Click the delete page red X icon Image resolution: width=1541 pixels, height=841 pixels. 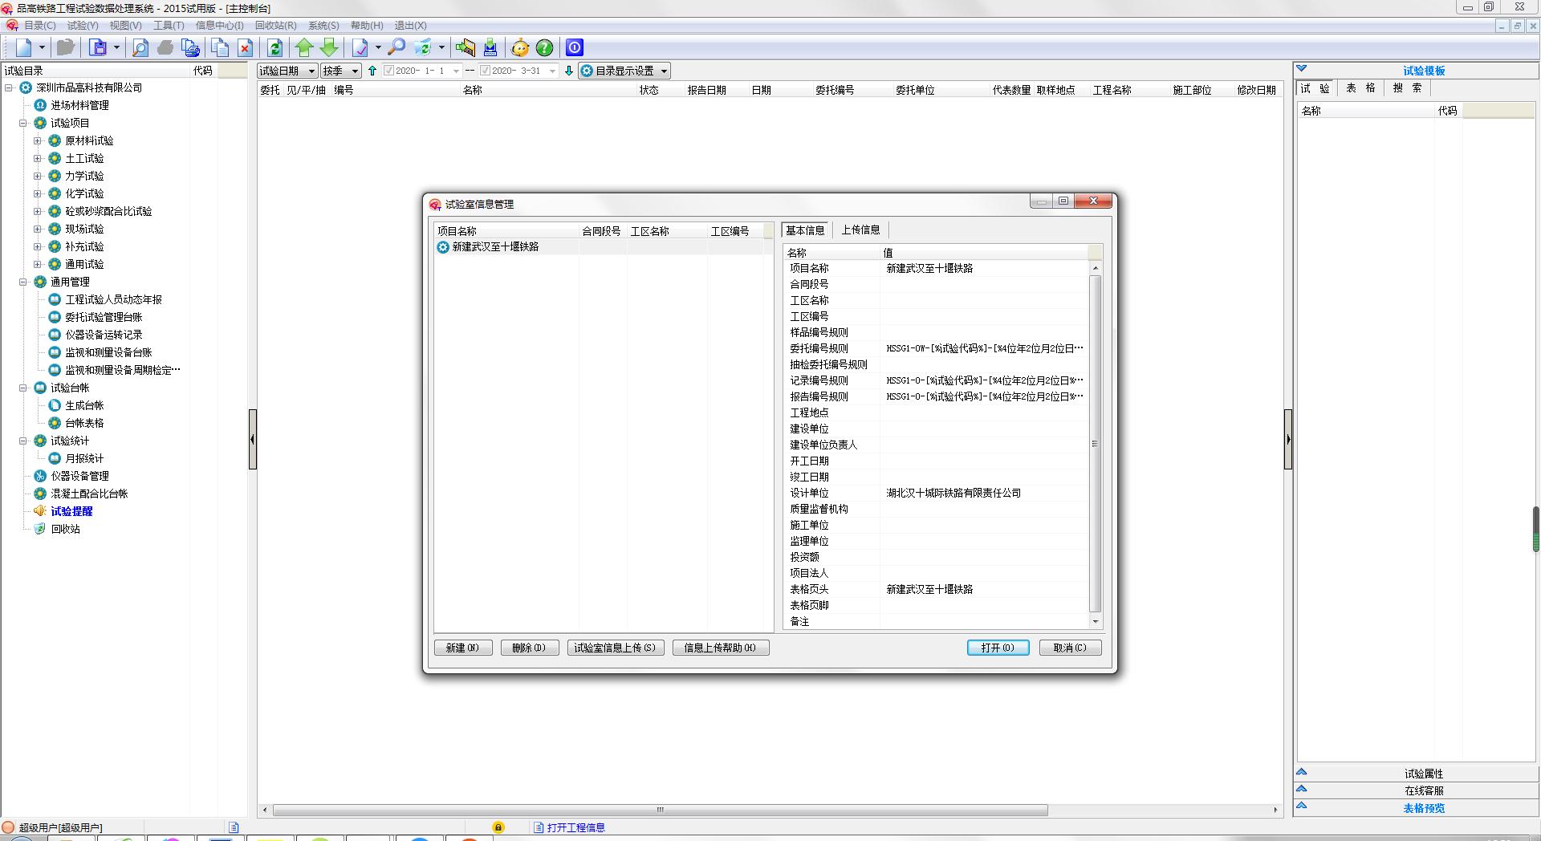coord(246,47)
